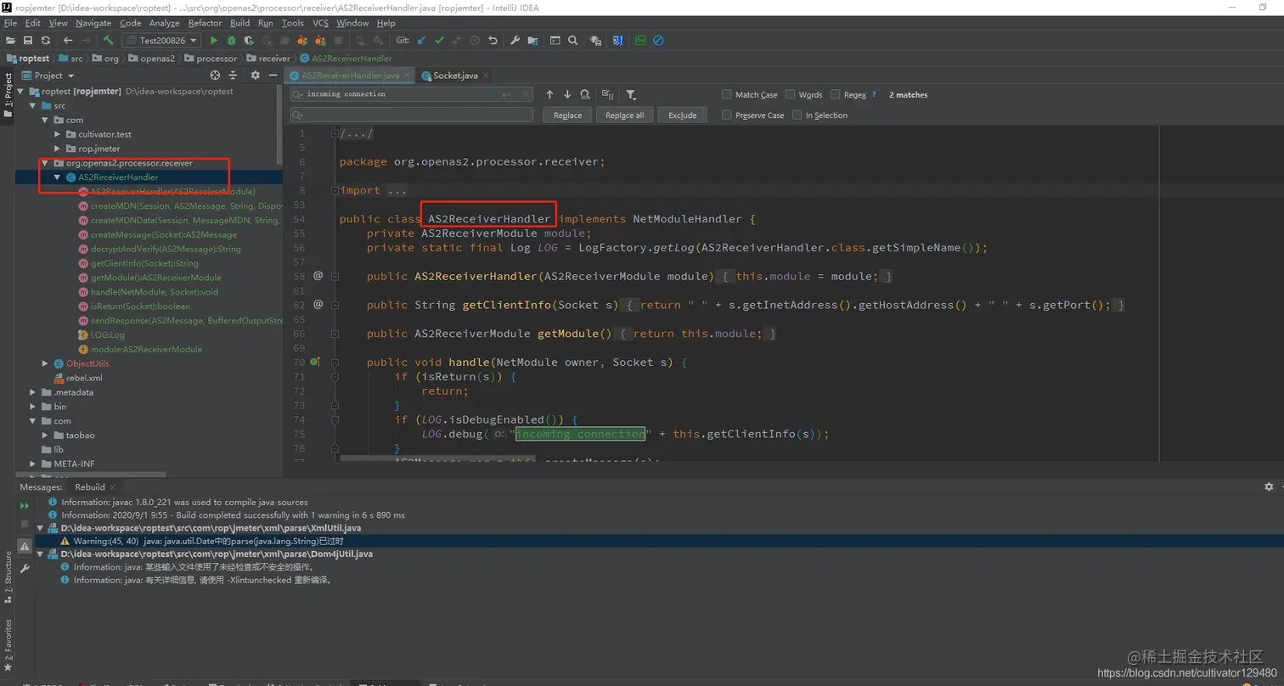Enable the Match Case checkbox

(727, 94)
